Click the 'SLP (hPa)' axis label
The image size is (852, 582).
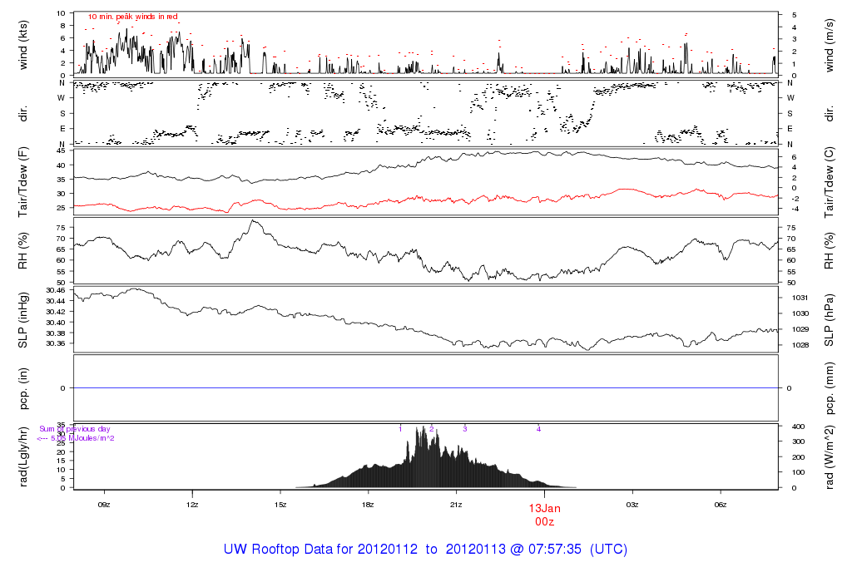point(830,320)
